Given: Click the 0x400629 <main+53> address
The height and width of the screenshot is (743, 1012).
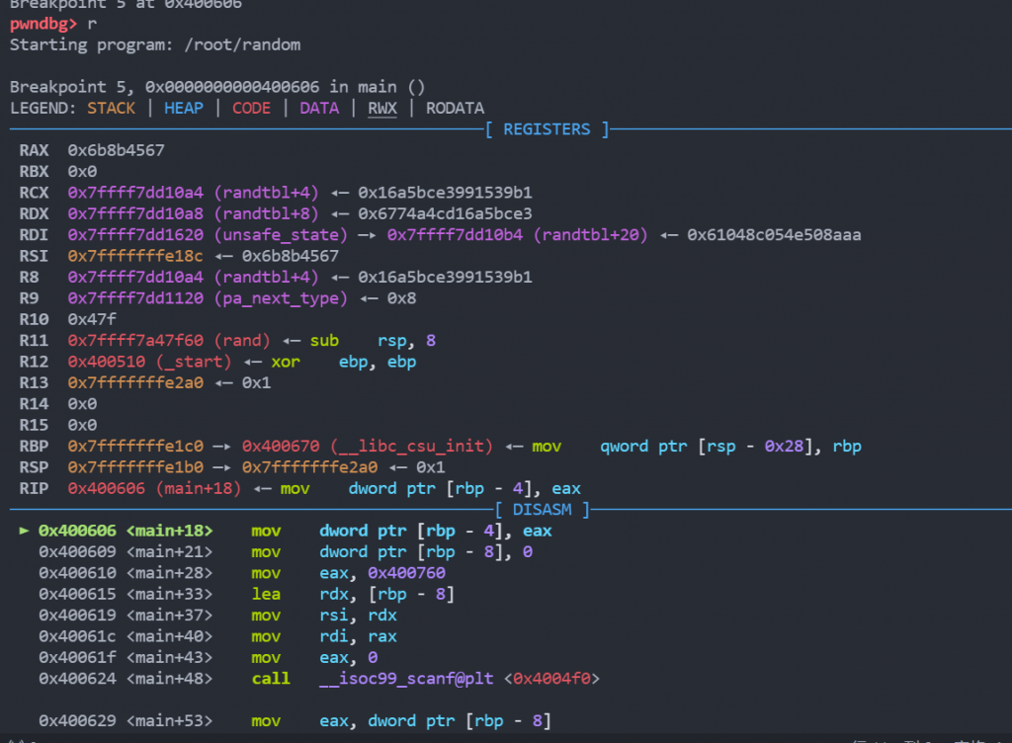Looking at the screenshot, I should click(126, 721).
